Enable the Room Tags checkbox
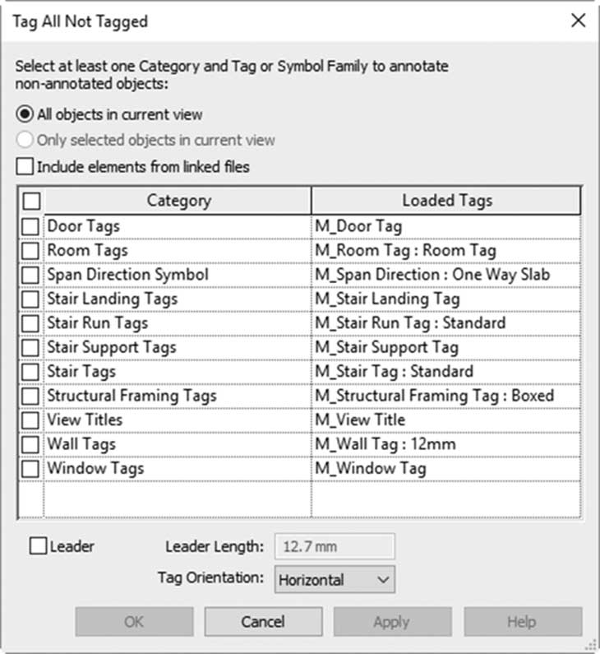 (x=30, y=251)
